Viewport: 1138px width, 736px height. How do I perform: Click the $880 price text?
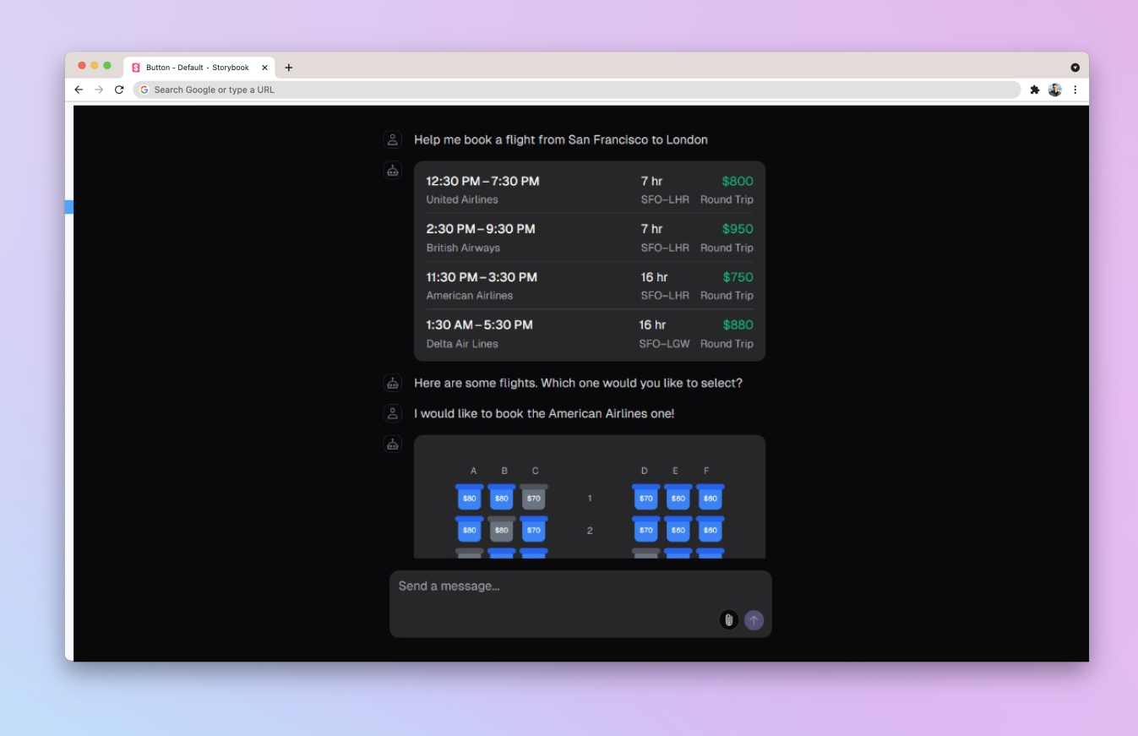(x=738, y=324)
